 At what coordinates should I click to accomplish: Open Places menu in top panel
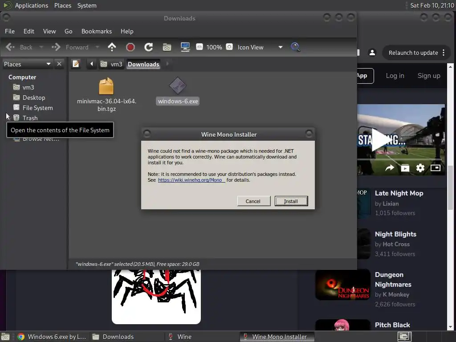62,5
